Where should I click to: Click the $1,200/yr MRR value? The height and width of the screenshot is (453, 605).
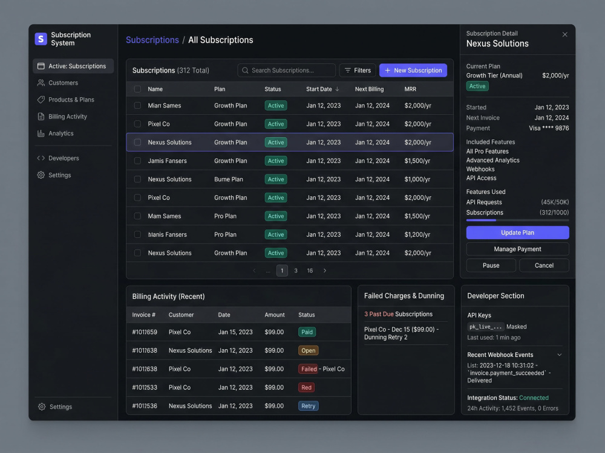(417, 234)
